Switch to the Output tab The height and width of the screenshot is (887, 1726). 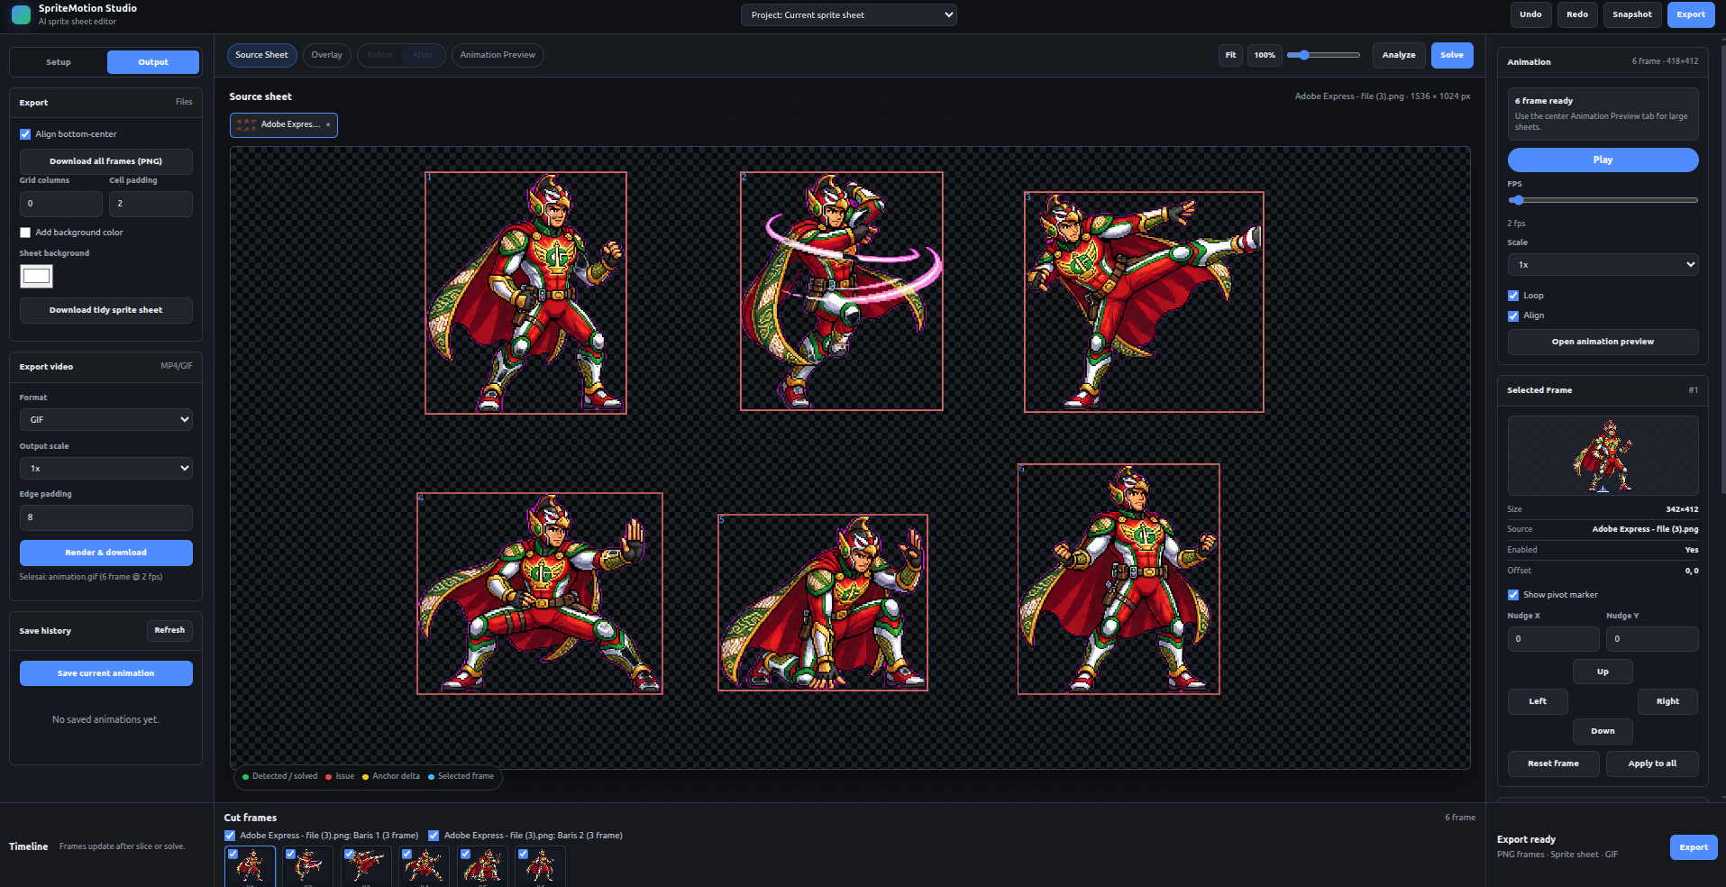pos(153,62)
